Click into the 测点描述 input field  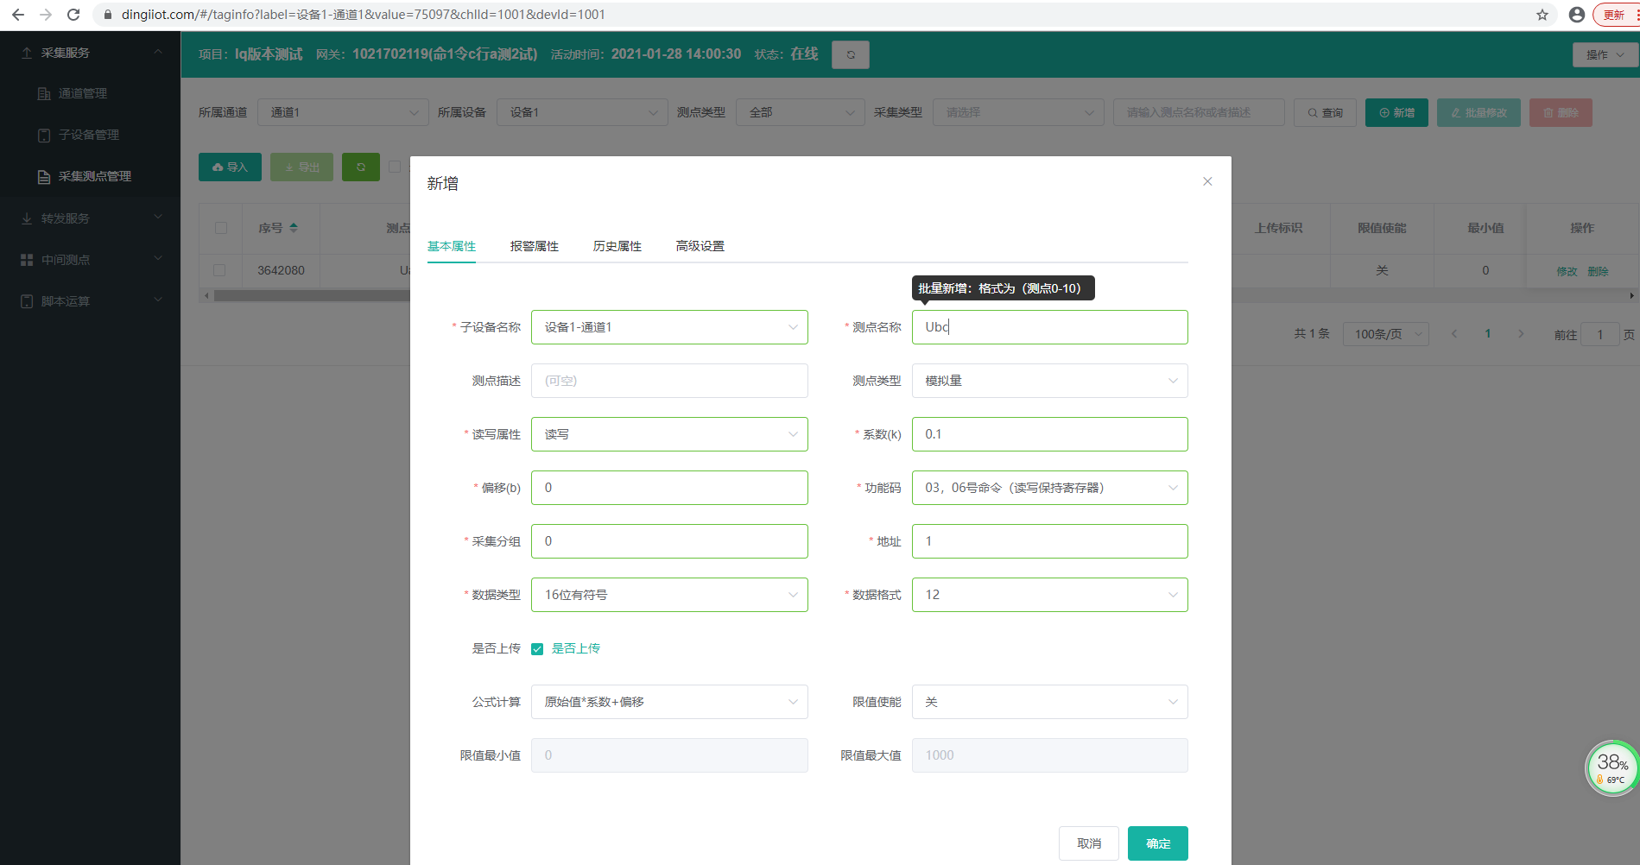(x=669, y=381)
